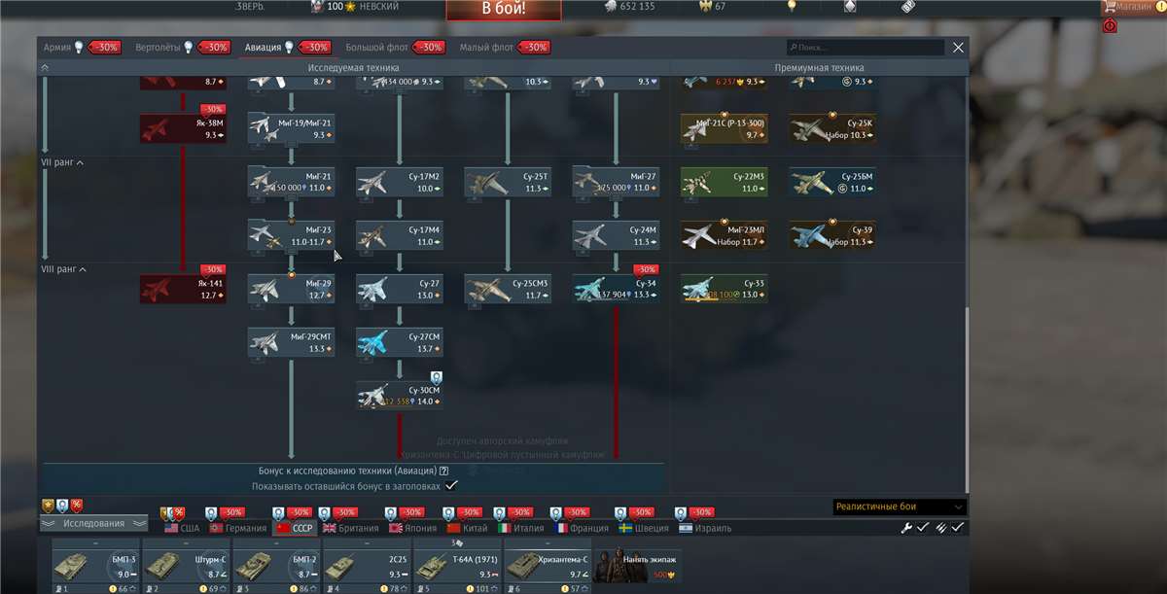Switch to СССР nation tab
Image resolution: width=1167 pixels, height=594 pixels.
coord(296,528)
